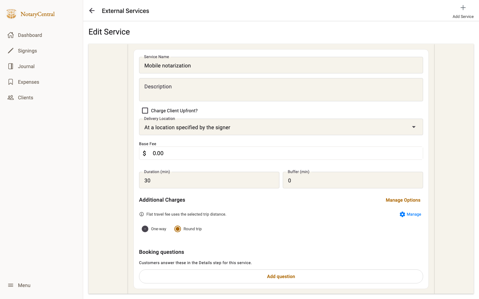Click the Edit Service heading

point(109,32)
